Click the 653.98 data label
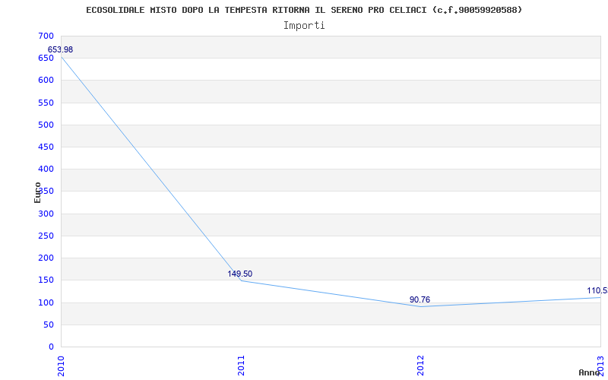Screen dimensions: 608x380 [x=60, y=49]
